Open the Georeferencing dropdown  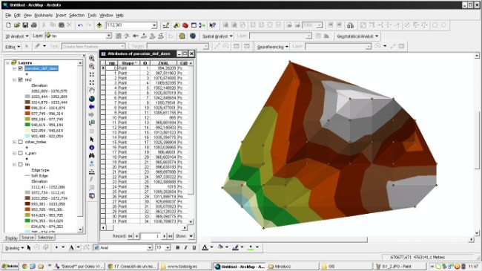273,47
